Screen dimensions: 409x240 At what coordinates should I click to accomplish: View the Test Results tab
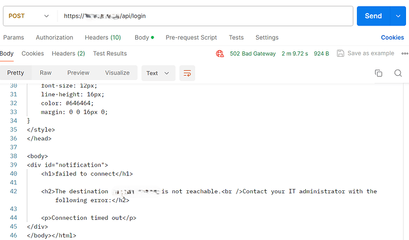tap(110, 54)
